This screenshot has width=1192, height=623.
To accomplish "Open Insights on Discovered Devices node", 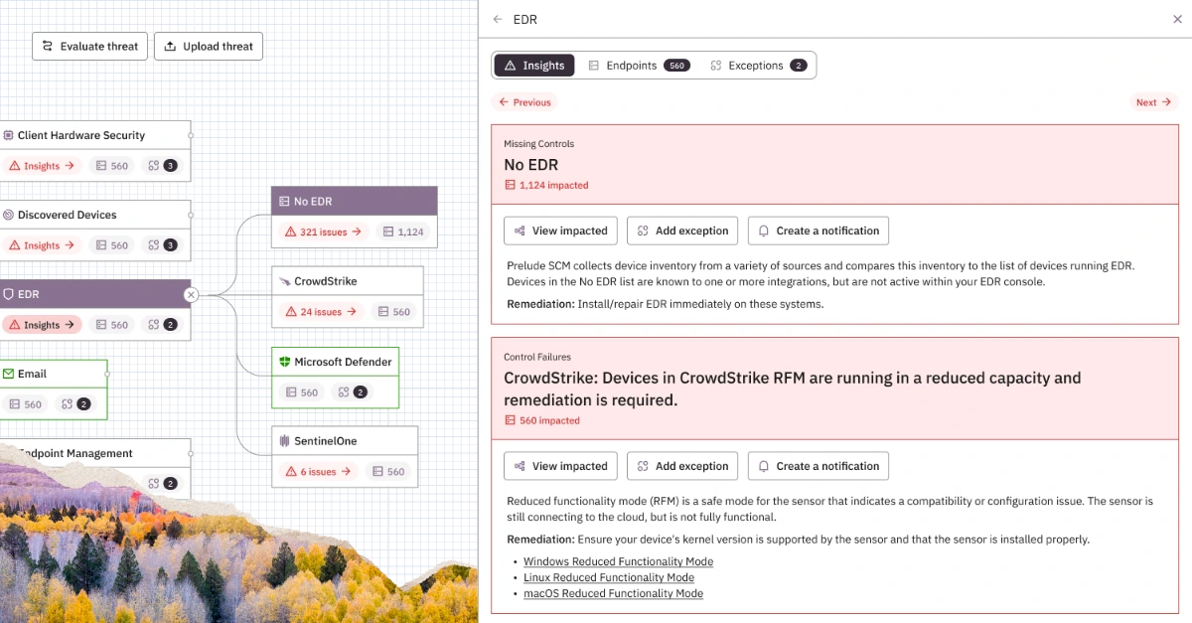I will 42,245.
